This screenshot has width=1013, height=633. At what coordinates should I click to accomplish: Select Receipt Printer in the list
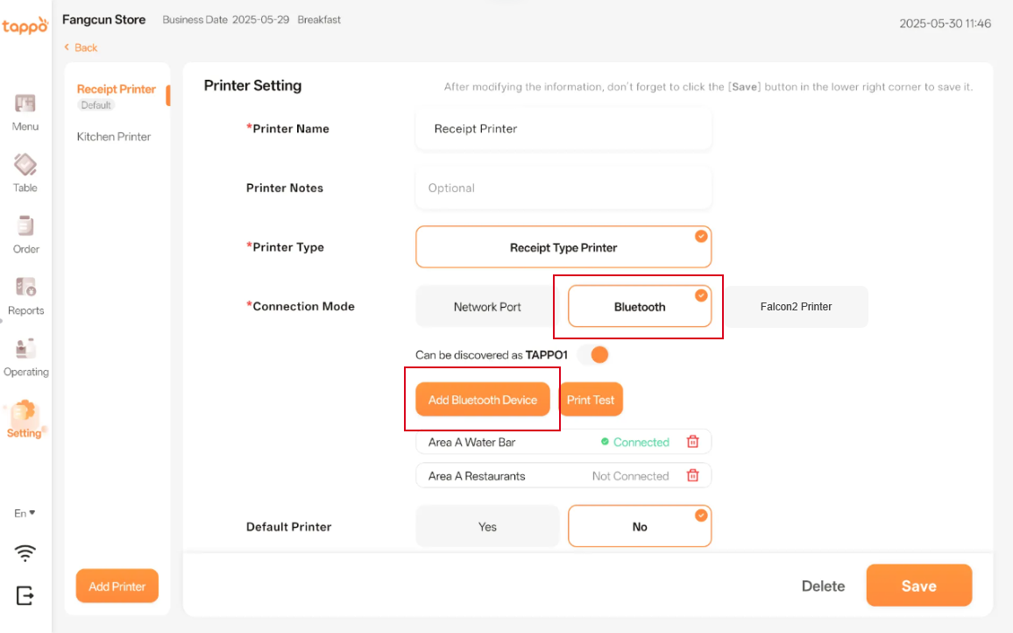pyautogui.click(x=116, y=89)
